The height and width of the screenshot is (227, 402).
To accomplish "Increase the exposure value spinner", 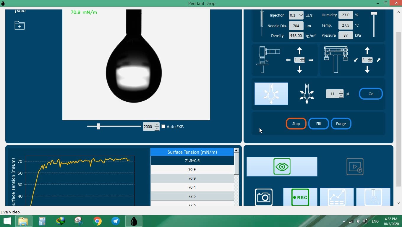I will [157, 124].
